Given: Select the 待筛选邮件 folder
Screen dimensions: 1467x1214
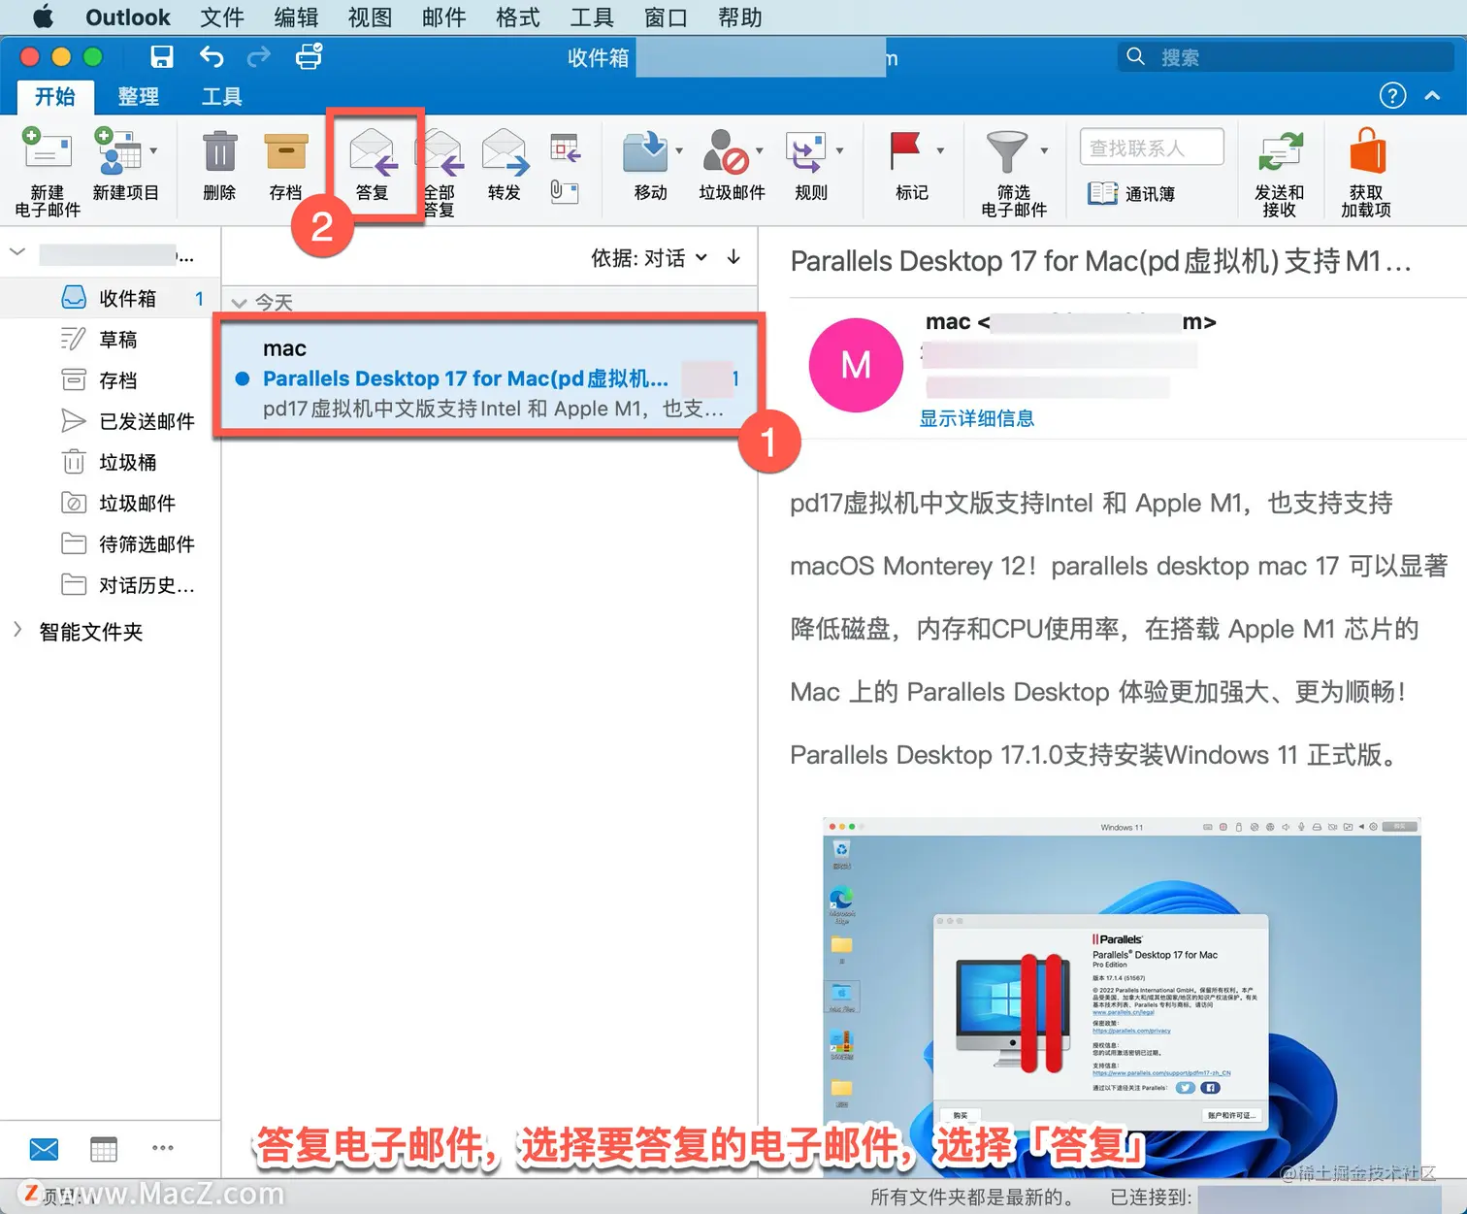Looking at the screenshot, I should pyautogui.click(x=110, y=543).
